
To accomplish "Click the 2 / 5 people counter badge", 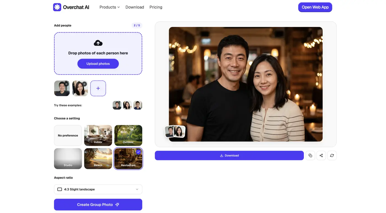I will 137,25.
